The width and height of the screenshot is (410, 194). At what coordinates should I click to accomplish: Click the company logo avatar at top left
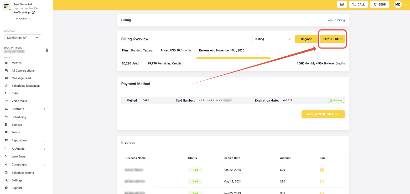(x=7, y=6)
